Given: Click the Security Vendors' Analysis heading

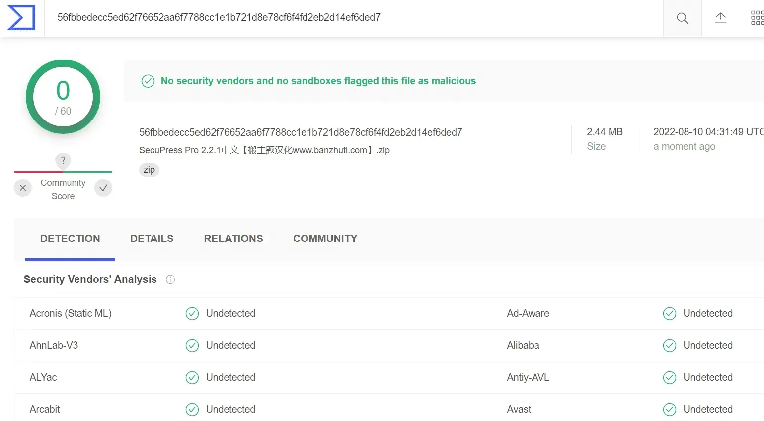Looking at the screenshot, I should click(x=90, y=279).
